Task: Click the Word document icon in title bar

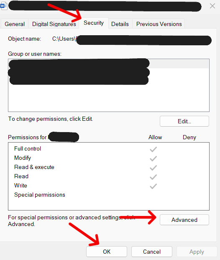Action: 3,6
